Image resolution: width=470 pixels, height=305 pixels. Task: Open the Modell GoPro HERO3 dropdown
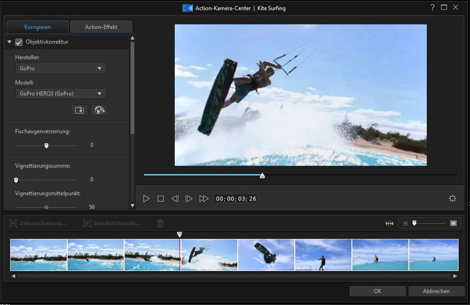point(61,94)
